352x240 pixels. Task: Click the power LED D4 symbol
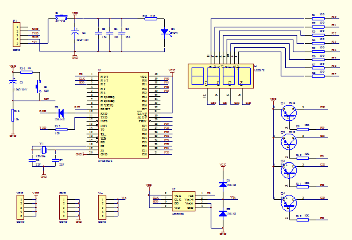pos(165,32)
